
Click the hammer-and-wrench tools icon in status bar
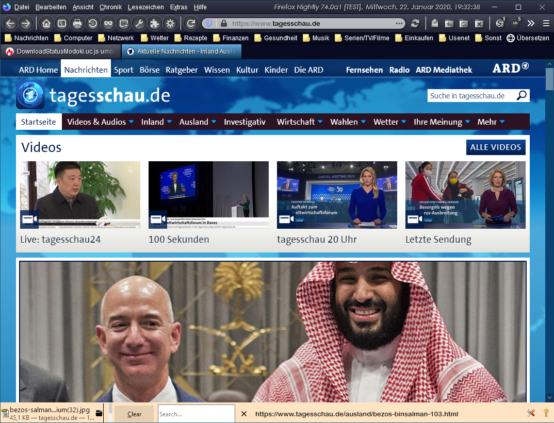pos(531,413)
